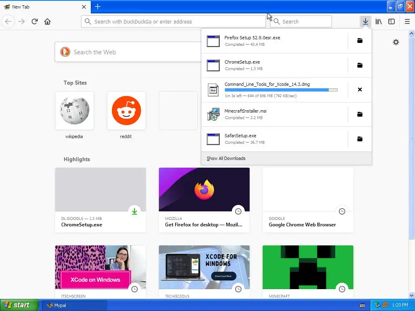
Task: Open the Xcode for Windows TECHIECIOUS card
Action: point(204,272)
